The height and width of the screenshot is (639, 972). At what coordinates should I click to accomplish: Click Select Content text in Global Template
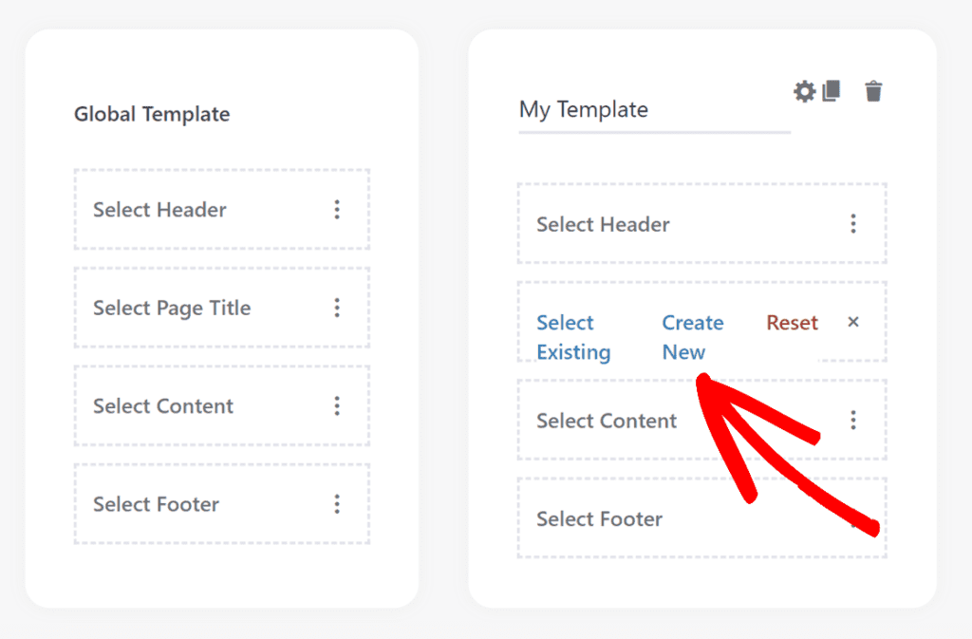163,406
